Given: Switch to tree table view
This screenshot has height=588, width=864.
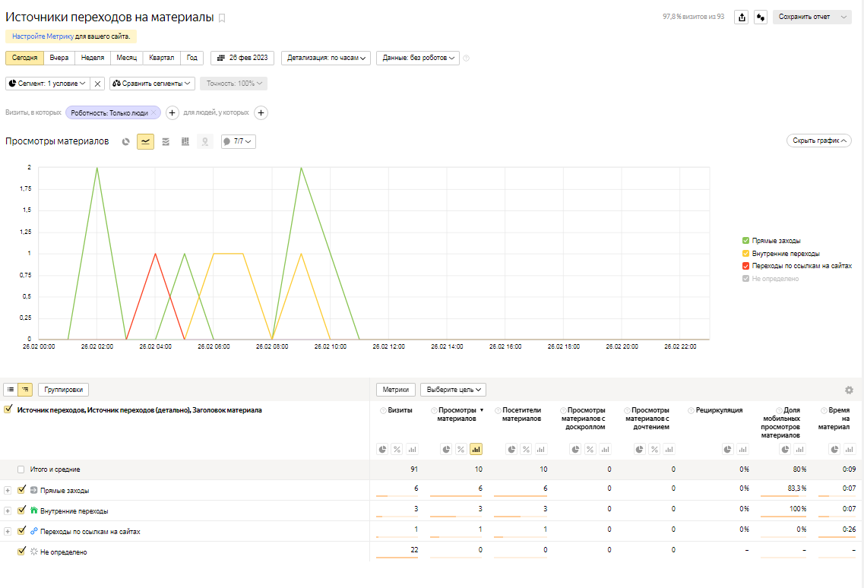Looking at the screenshot, I should click(x=25, y=390).
